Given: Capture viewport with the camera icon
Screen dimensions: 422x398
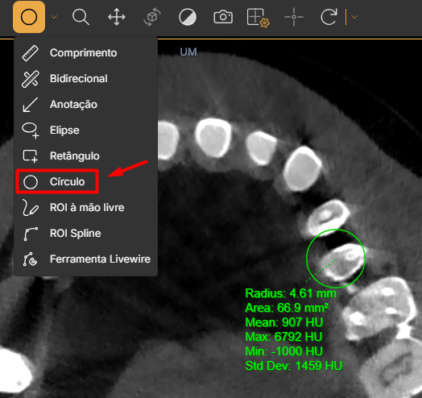Looking at the screenshot, I should (x=223, y=17).
